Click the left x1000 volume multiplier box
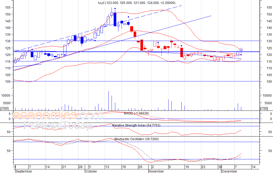 point(4,109)
